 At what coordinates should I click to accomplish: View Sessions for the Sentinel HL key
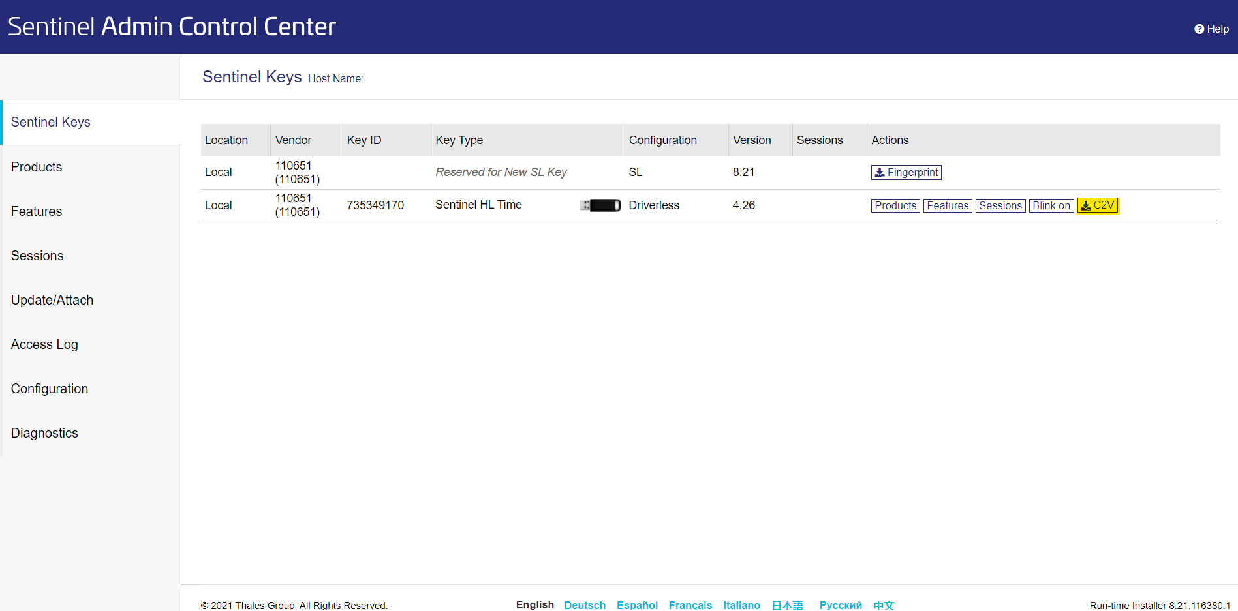click(x=1000, y=206)
